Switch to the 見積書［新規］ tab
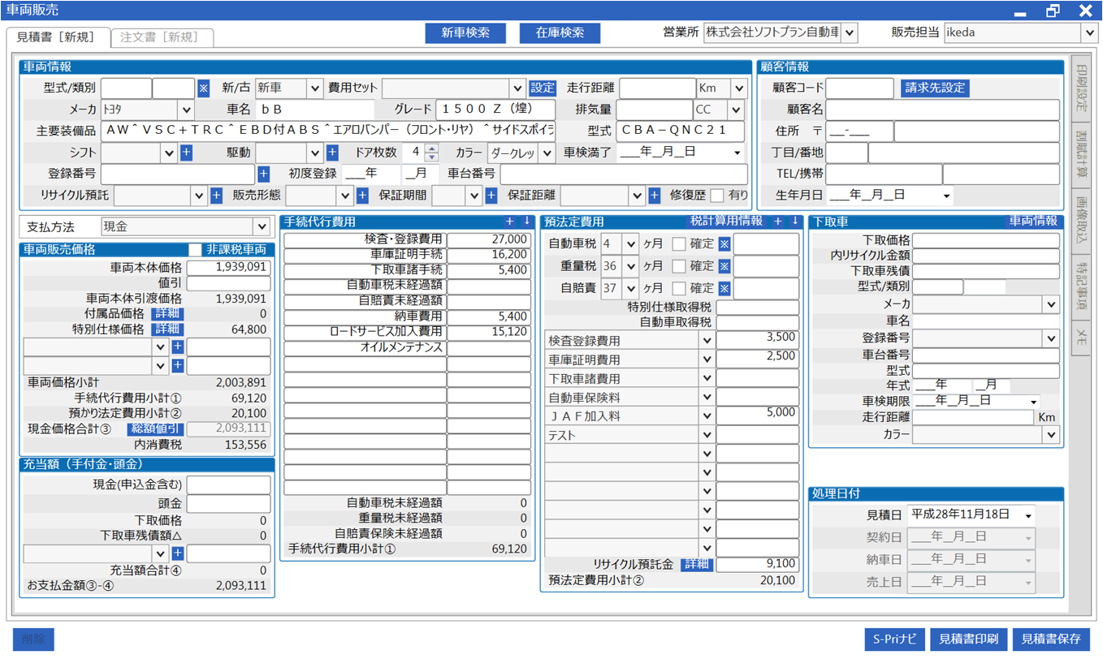Image resolution: width=1103 pixels, height=663 pixels. tap(56, 37)
